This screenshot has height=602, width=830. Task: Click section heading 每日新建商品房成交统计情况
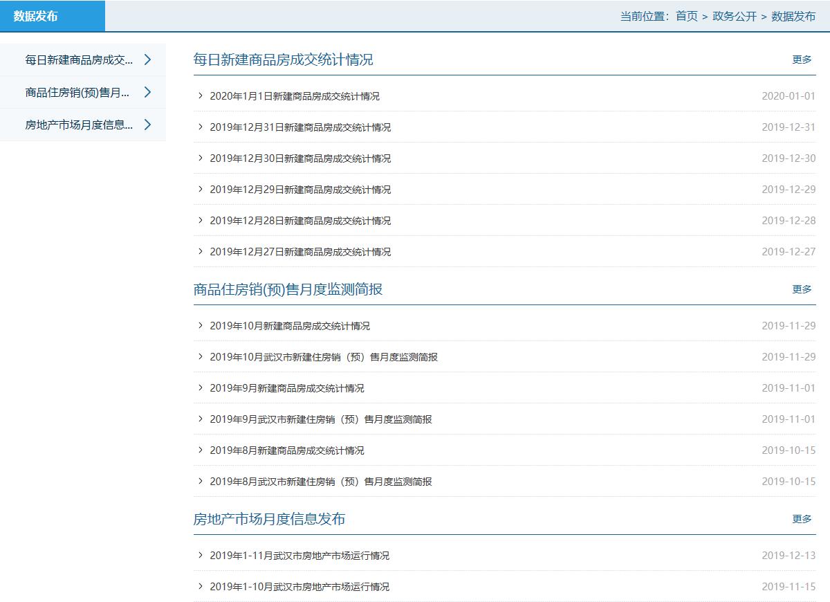tap(283, 60)
